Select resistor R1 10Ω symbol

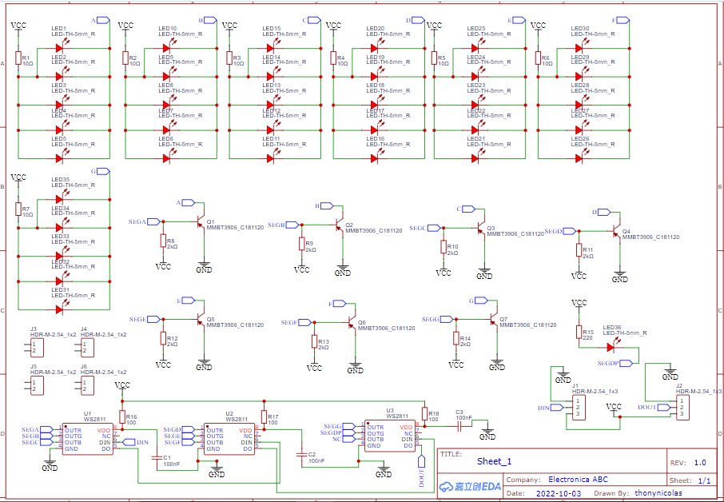pyautogui.click(x=18, y=58)
